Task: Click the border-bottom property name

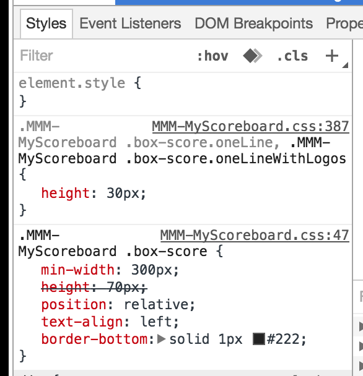Action: pyautogui.click(x=95, y=339)
